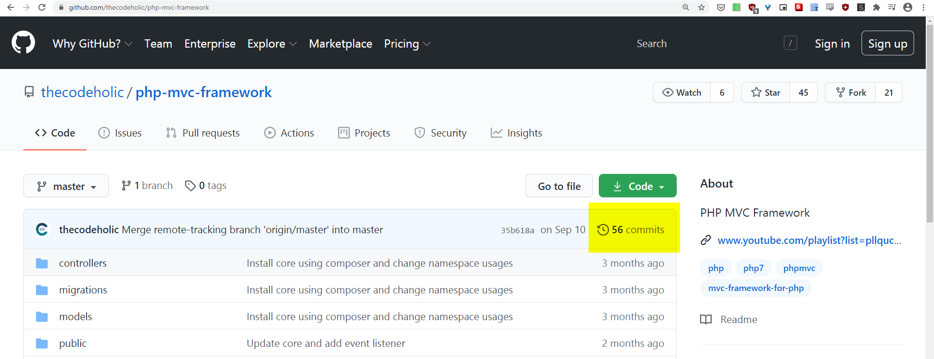
Task: Open the Enterprise navigation link
Action: [x=210, y=44]
